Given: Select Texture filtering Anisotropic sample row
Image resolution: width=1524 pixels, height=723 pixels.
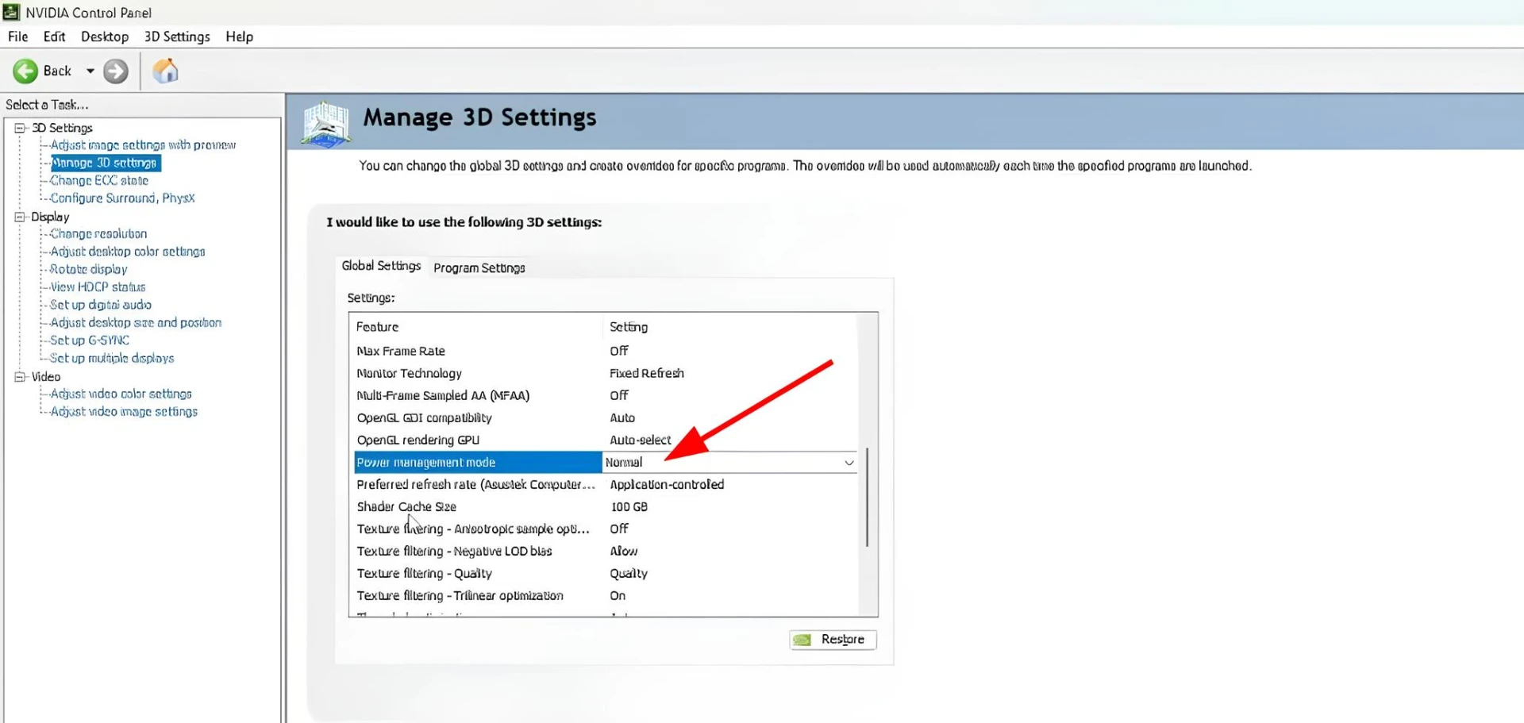Looking at the screenshot, I should (606, 529).
